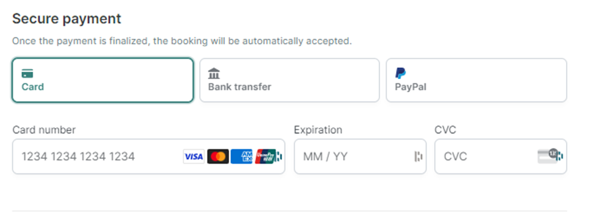Focus the Card number input field
This screenshot has height=221, width=594.
[x=149, y=156]
